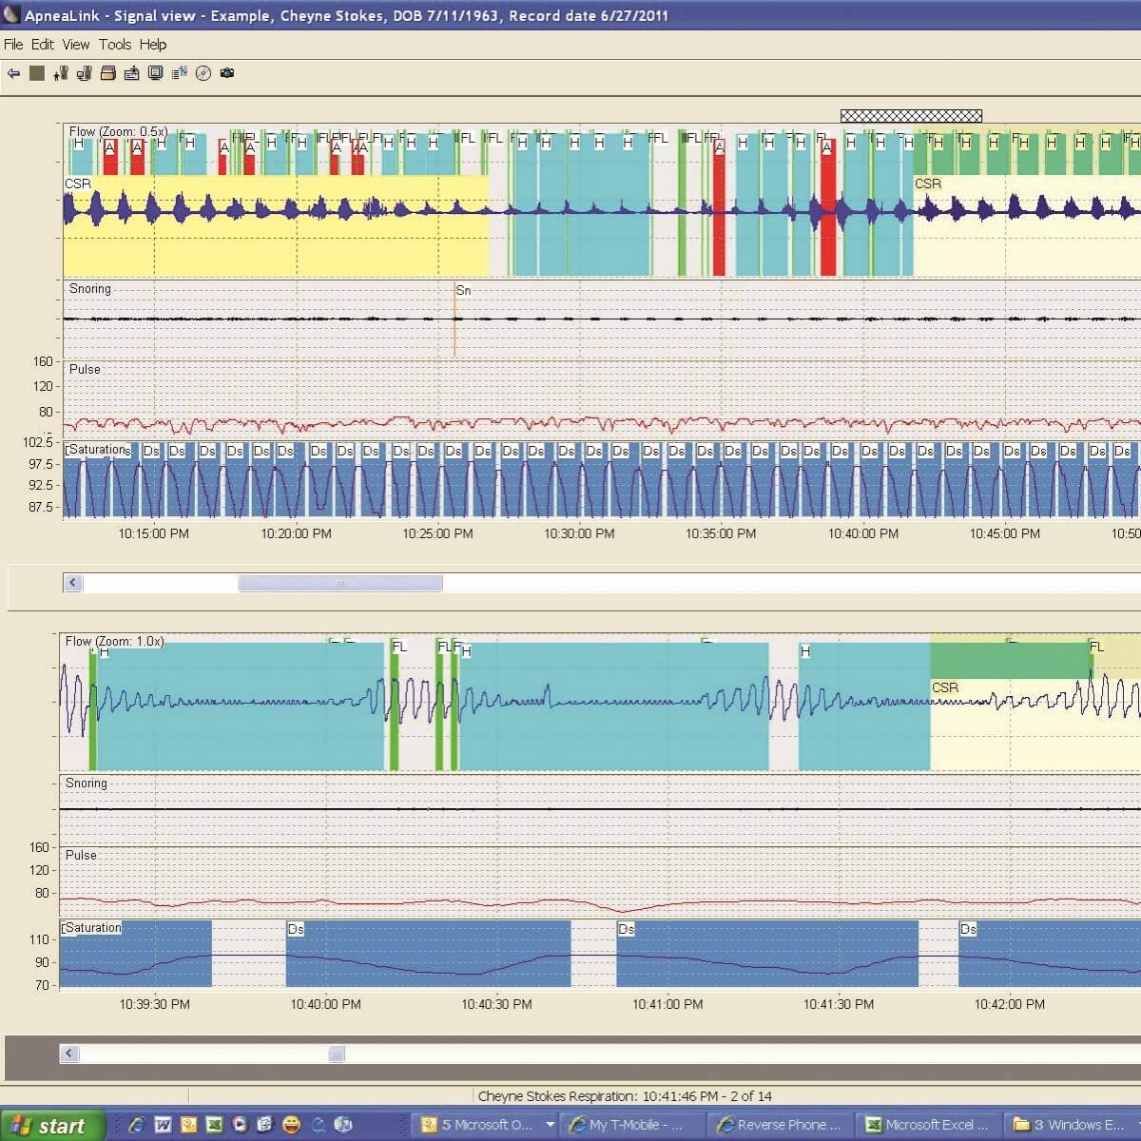Click the patient-with-device toolbar icon

click(x=61, y=73)
